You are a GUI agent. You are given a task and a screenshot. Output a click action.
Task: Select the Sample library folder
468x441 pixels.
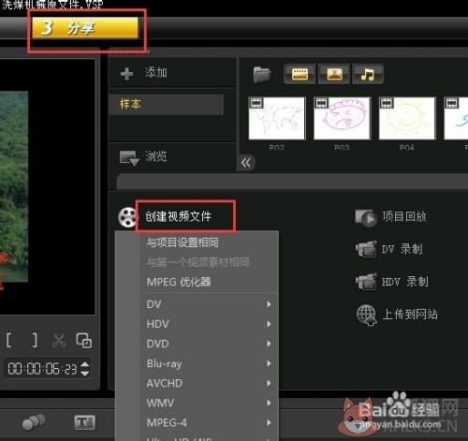pyautogui.click(x=167, y=104)
